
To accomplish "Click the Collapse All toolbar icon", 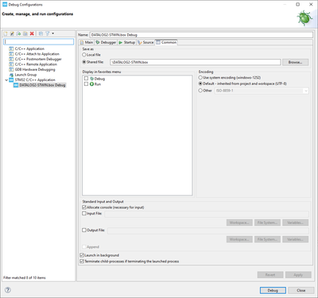I will (41, 33).
